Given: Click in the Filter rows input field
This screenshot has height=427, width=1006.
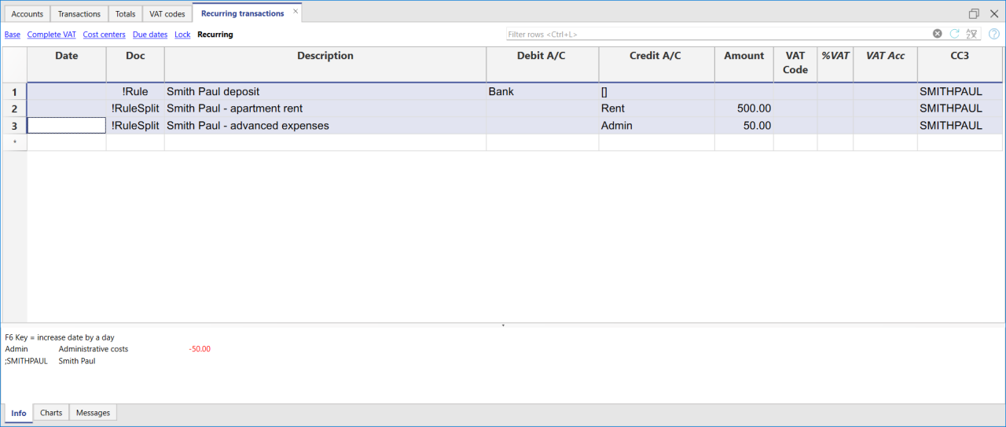Looking at the screenshot, I should pyautogui.click(x=715, y=34).
